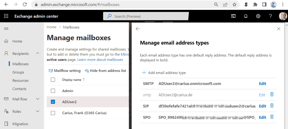Click Home in the breadcrumb
The image size is (288, 129).
point(52,27)
